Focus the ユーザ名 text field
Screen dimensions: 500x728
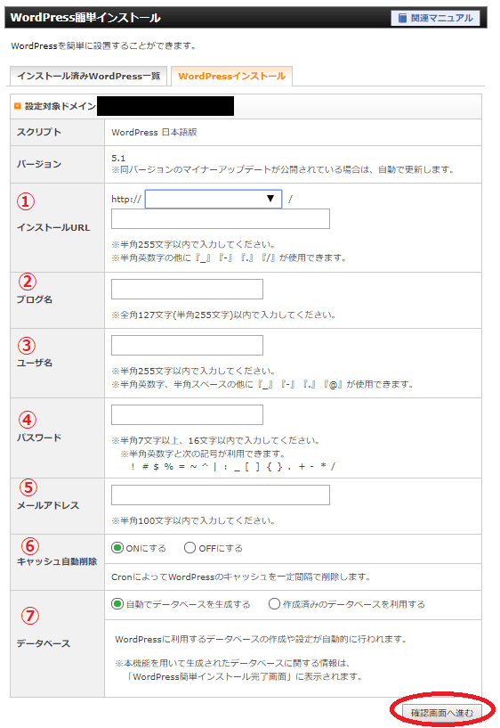[x=187, y=345]
